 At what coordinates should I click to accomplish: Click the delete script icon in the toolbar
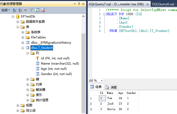tap(43, 10)
